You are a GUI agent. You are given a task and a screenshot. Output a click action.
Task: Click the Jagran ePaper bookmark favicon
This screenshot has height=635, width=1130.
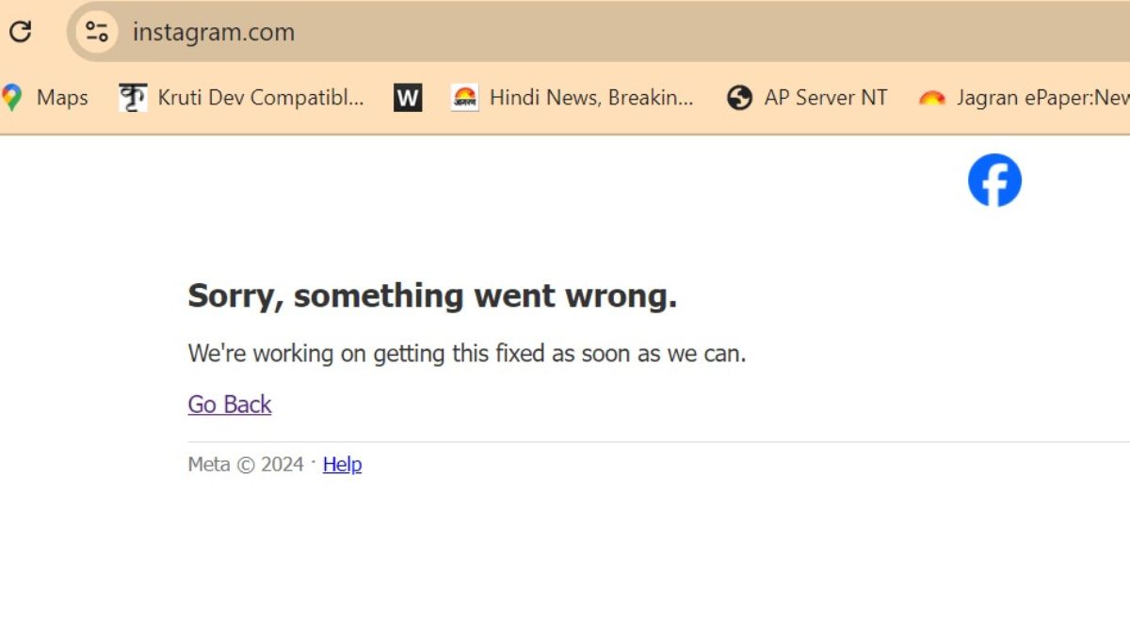tap(932, 98)
